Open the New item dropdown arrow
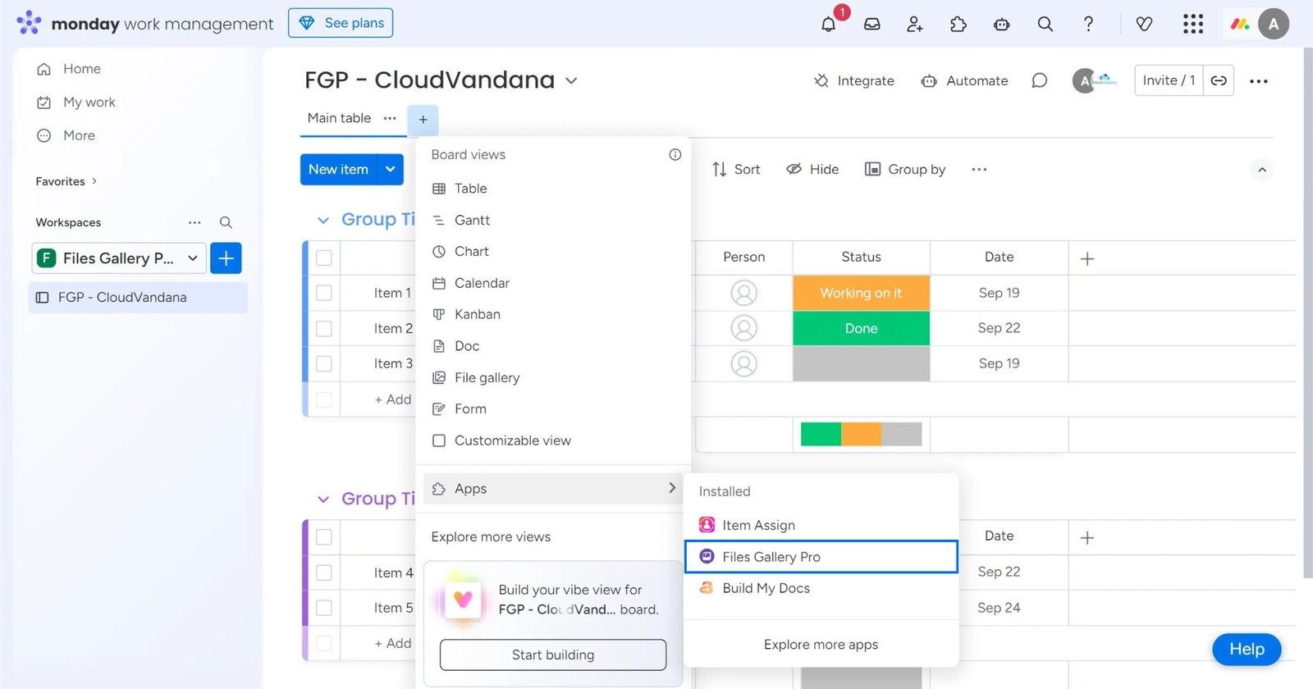Image resolution: width=1313 pixels, height=689 pixels. (x=391, y=170)
